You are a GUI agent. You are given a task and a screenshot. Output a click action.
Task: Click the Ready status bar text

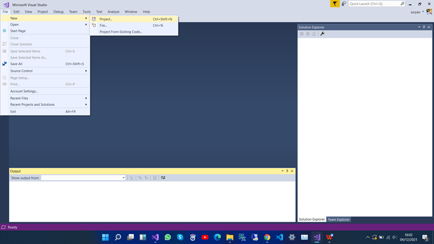[x=12, y=227]
